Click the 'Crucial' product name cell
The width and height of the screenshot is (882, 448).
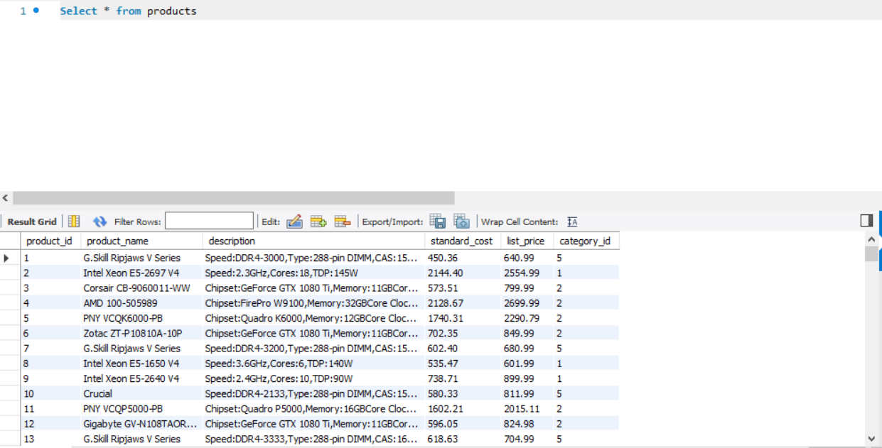pyautogui.click(x=142, y=394)
